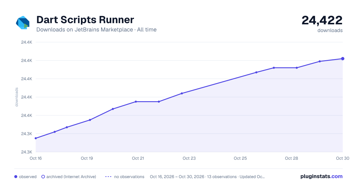Click the Dart Scripts Runner title
Image resolution: width=357 pixels, height=187 pixels.
click(85, 20)
